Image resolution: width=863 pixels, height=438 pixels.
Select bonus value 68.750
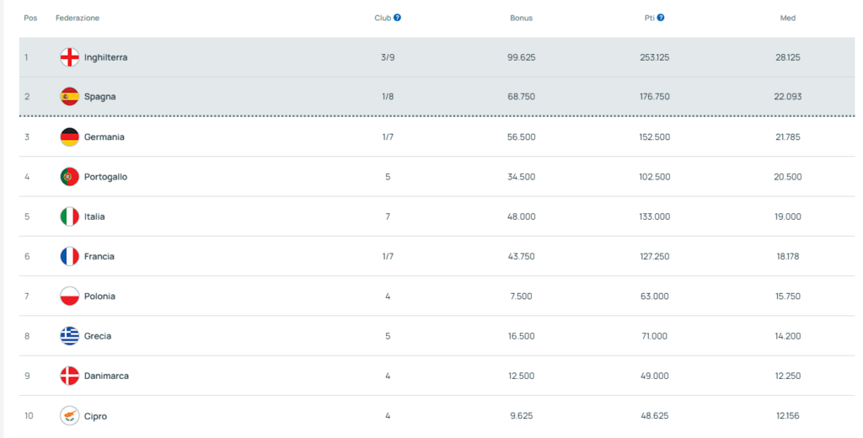521,97
